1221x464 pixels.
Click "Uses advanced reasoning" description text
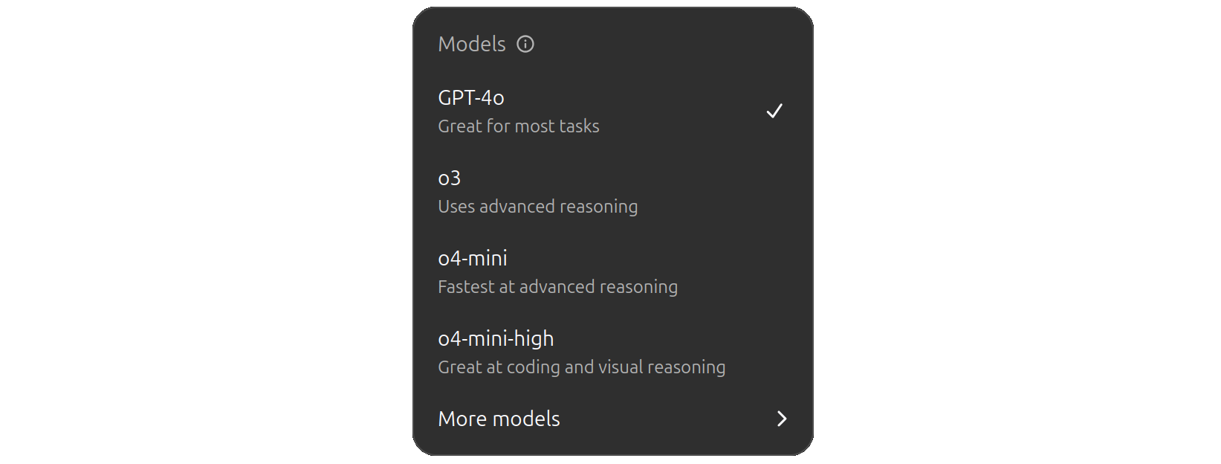point(538,207)
